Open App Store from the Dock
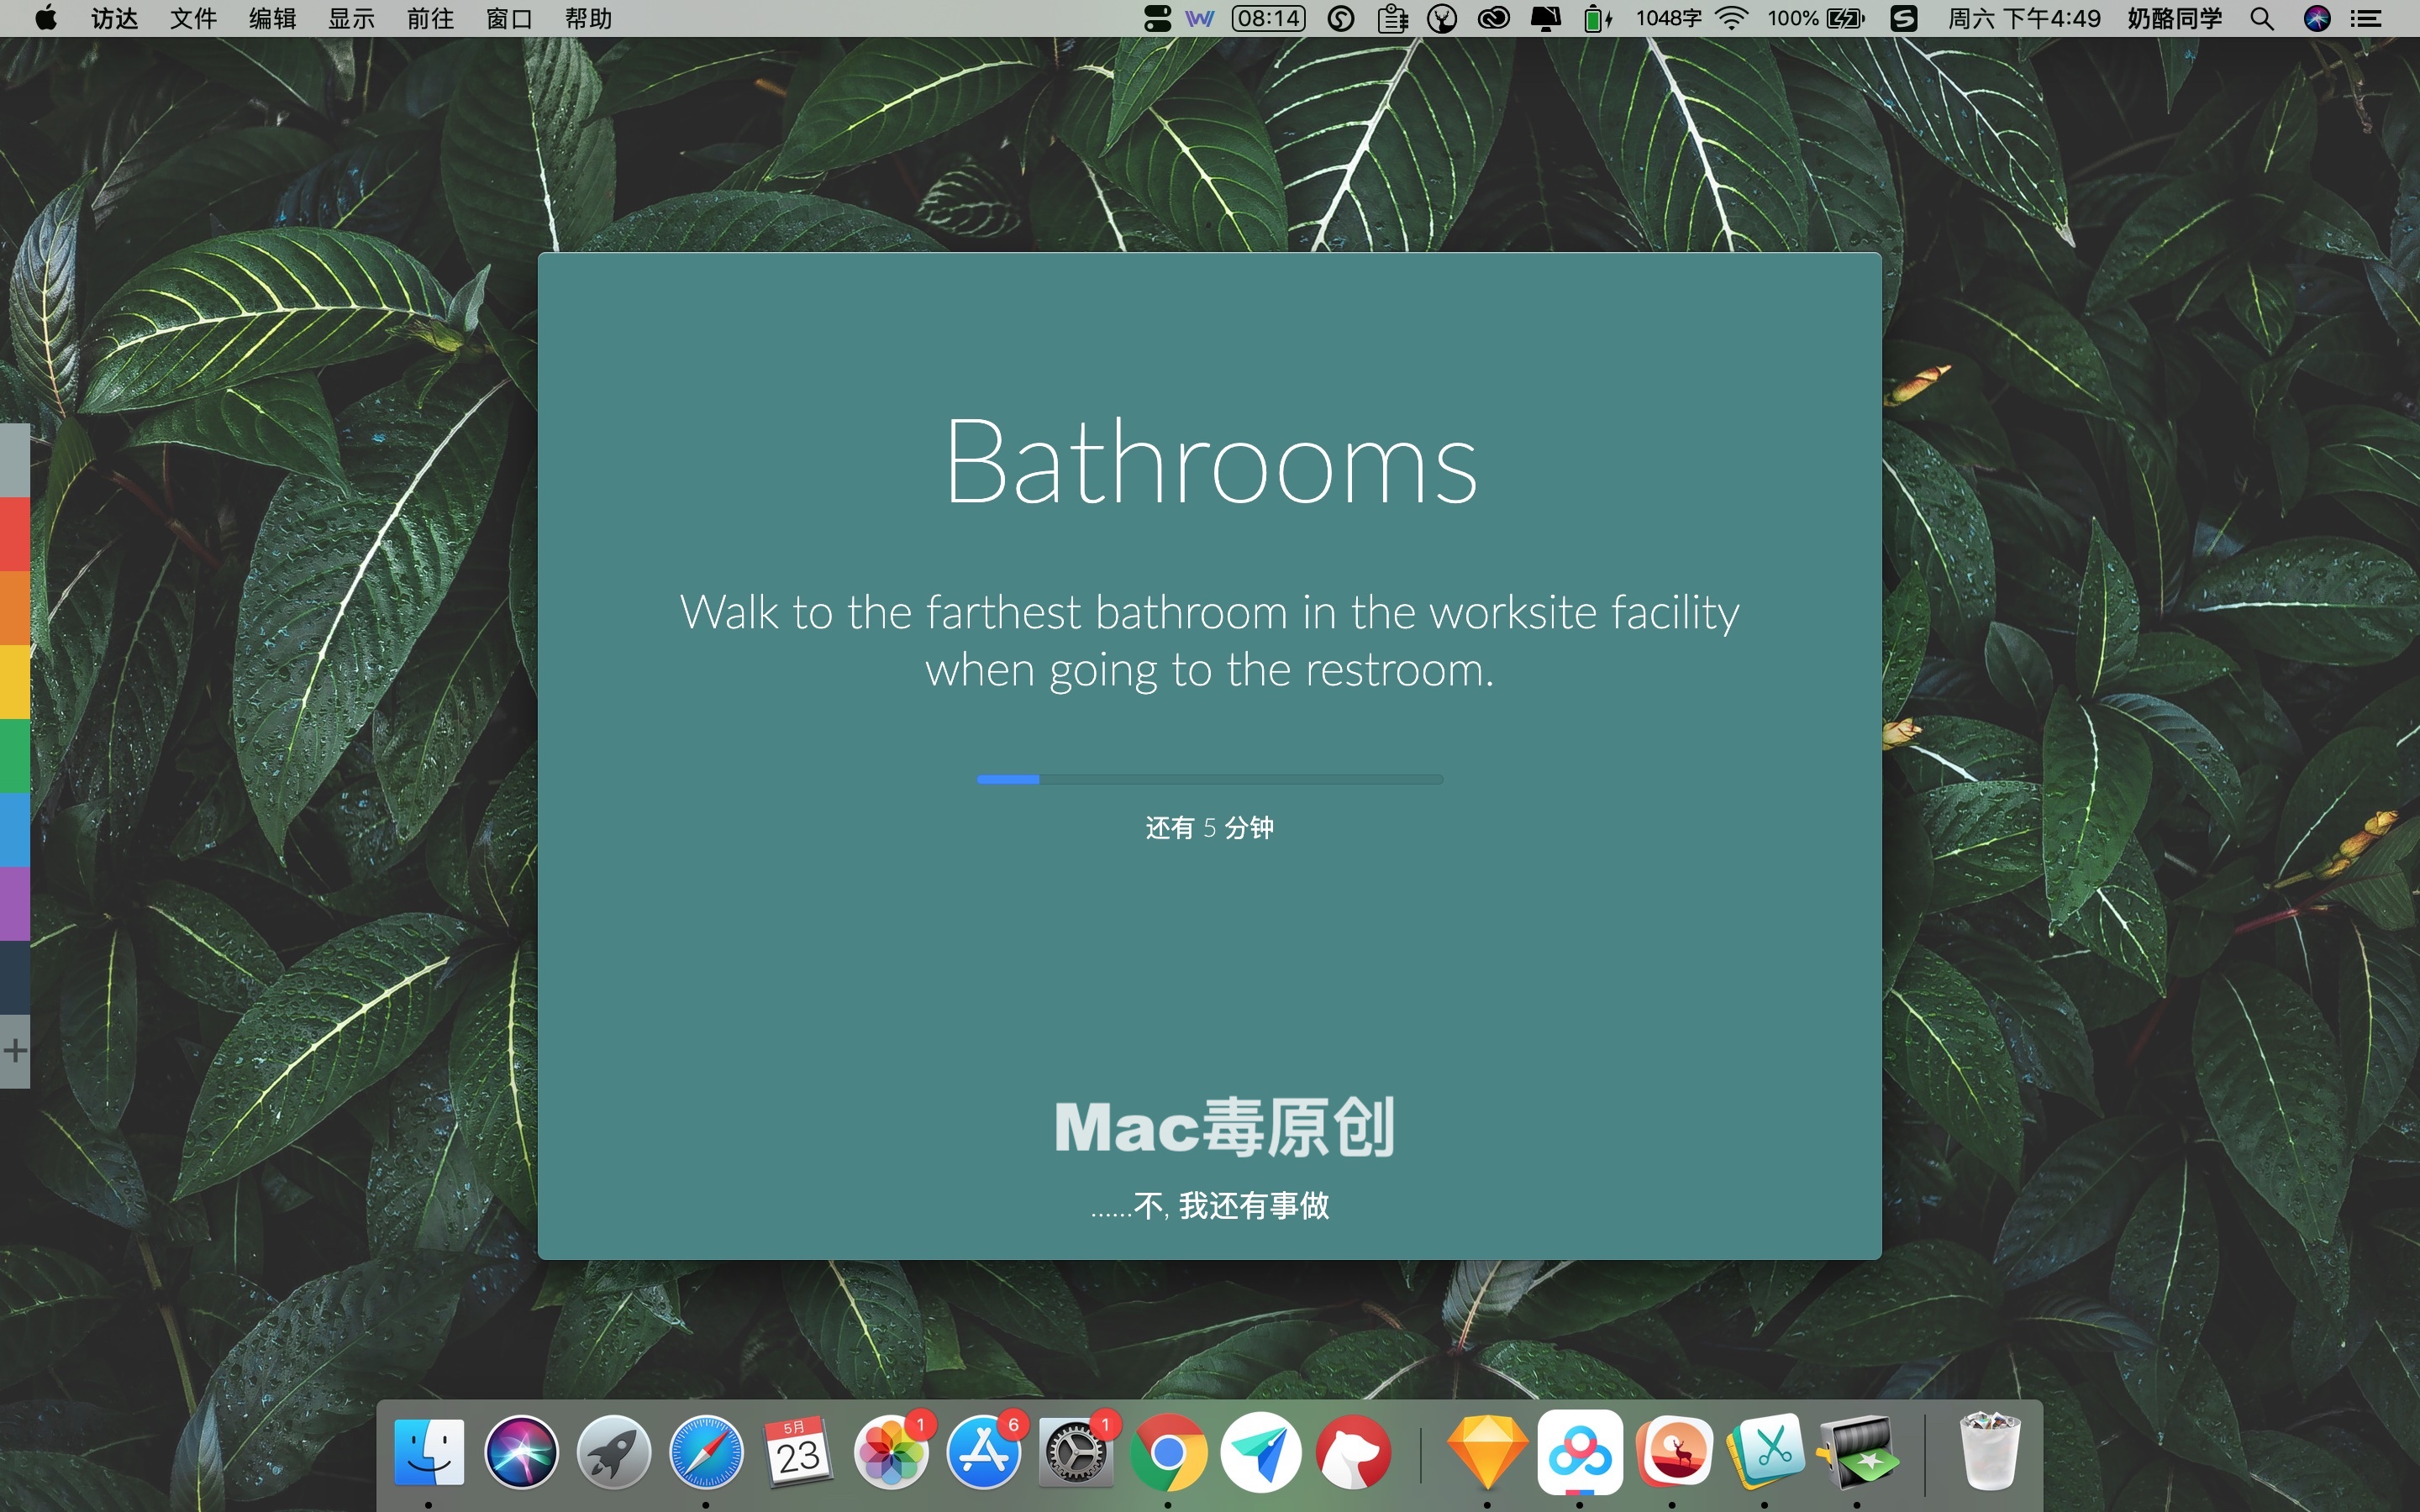Screen dimensions: 2420x1512 983,1452
